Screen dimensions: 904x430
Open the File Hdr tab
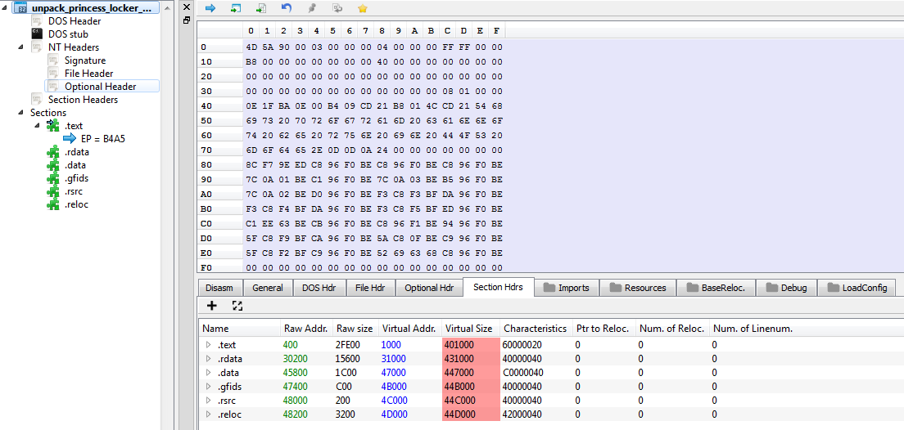370,288
